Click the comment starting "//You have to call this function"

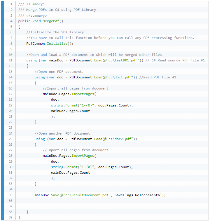pyautogui.click(x=110, y=38)
